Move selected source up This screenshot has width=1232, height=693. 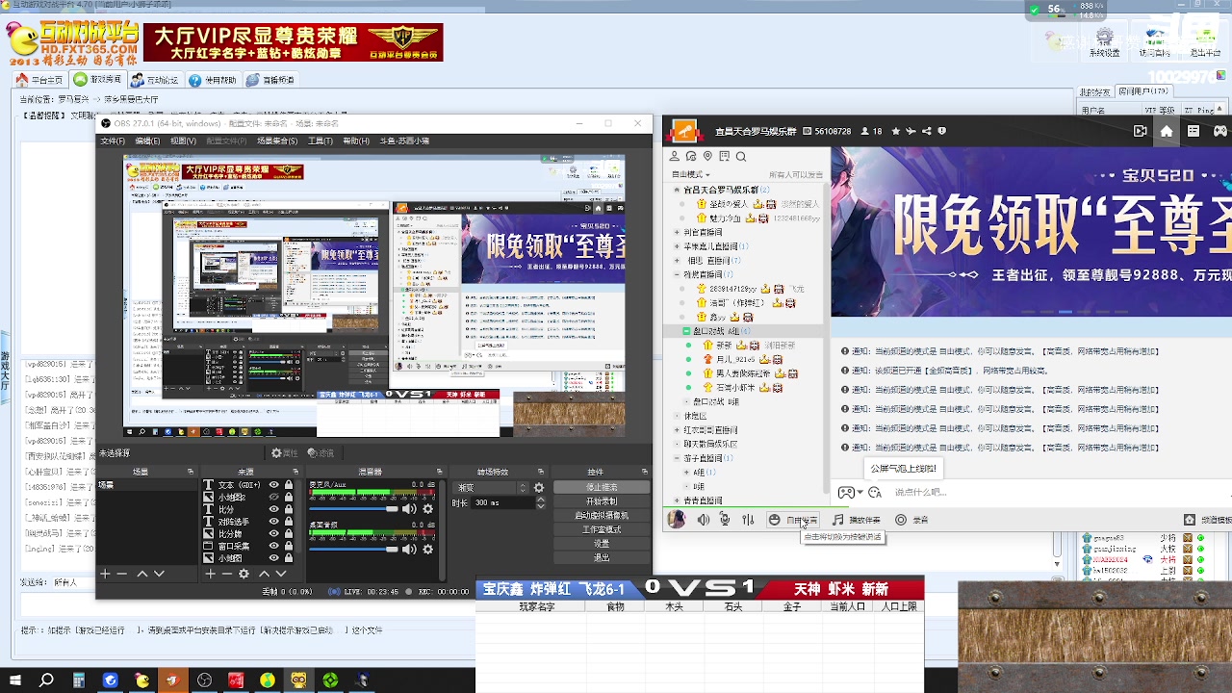pos(264,574)
